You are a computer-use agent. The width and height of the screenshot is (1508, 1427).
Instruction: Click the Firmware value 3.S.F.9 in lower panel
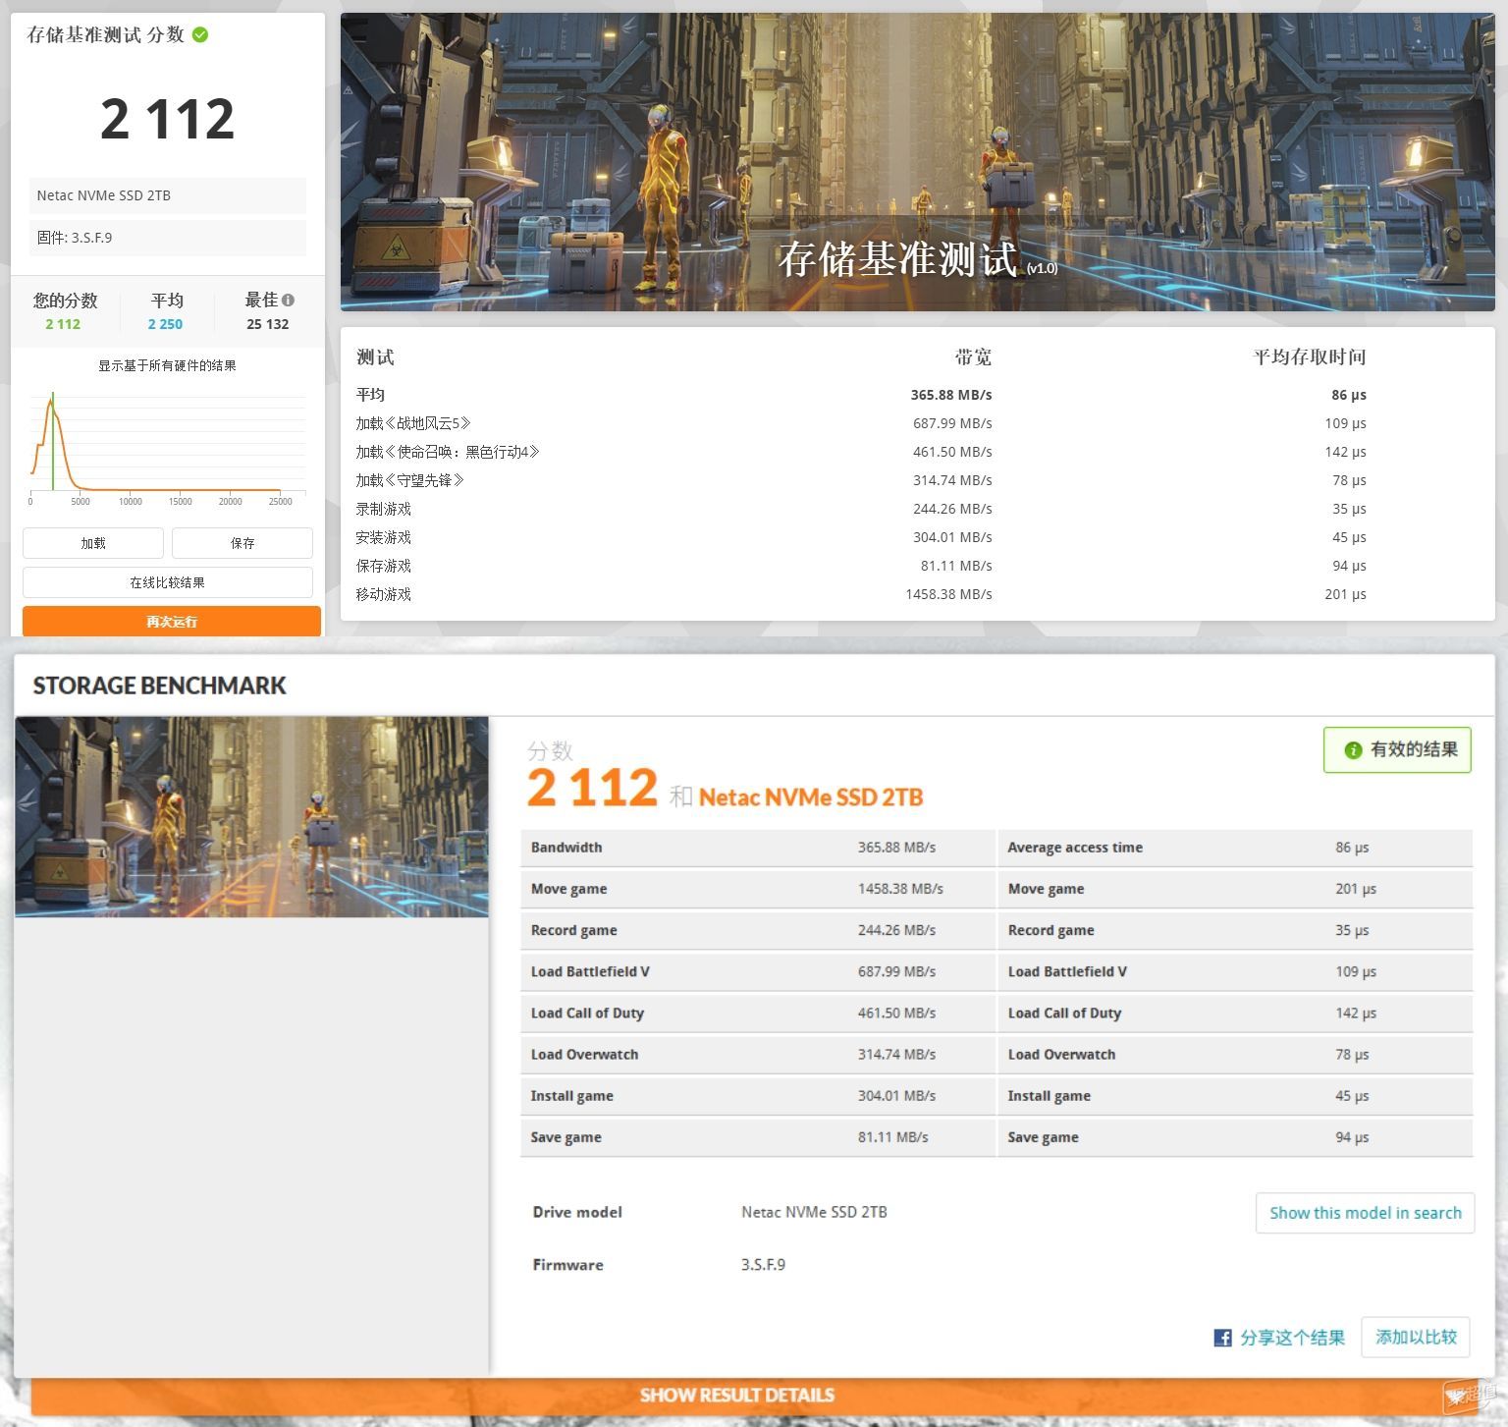pos(763,1265)
